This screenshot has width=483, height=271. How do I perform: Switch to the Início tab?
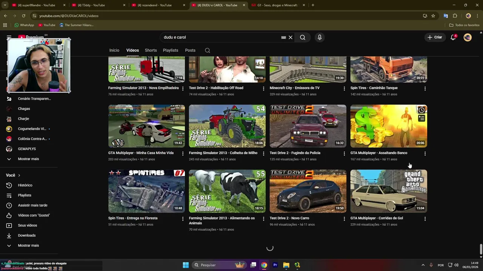114,50
